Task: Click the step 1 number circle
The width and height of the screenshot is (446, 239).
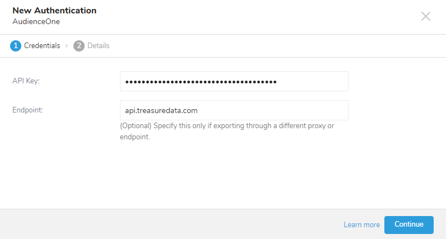Action: click(16, 46)
